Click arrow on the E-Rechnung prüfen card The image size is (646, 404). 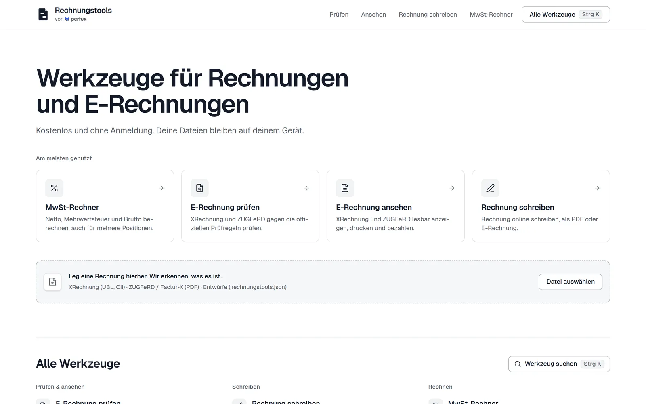(306, 188)
